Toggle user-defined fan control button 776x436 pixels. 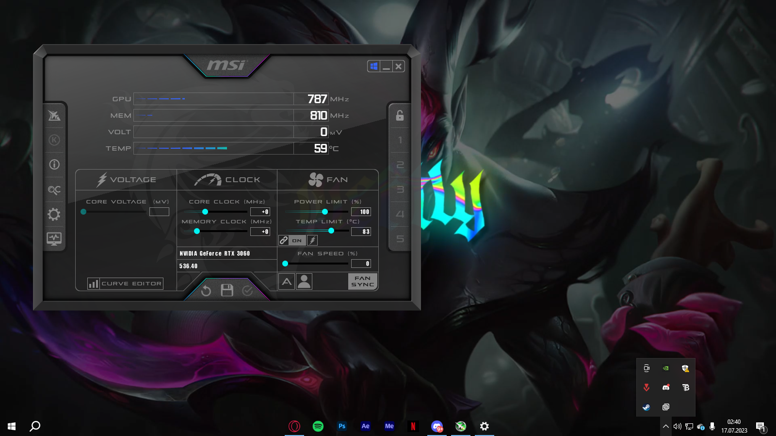pos(304,281)
